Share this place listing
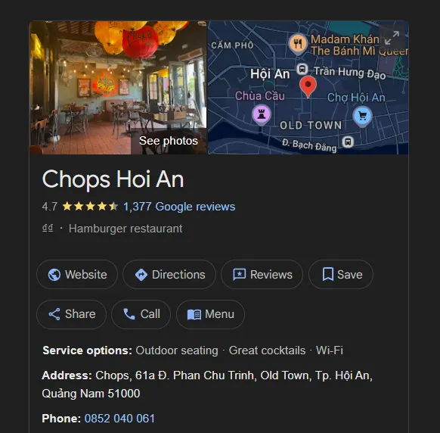The image size is (440, 433). pos(72,314)
